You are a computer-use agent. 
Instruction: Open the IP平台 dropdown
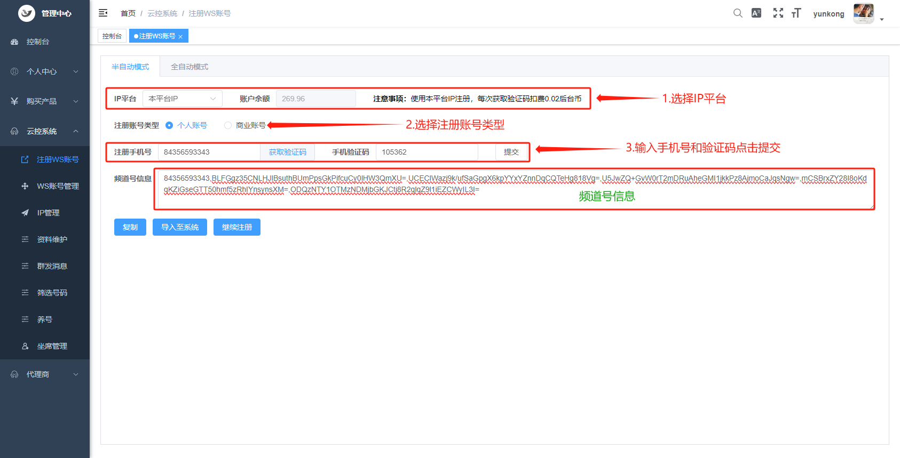[182, 99]
